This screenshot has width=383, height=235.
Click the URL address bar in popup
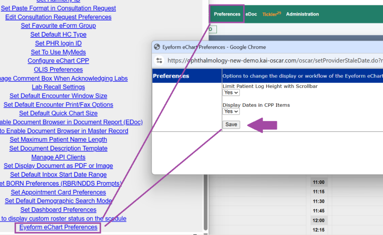tap(275, 60)
